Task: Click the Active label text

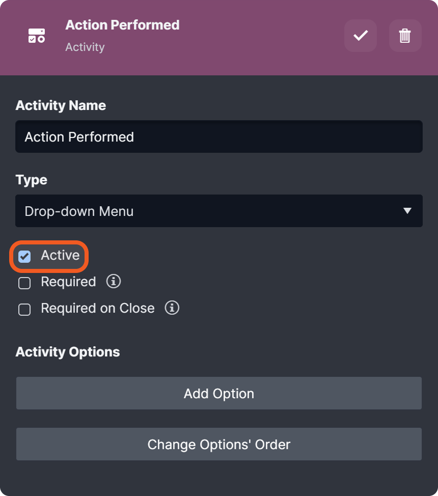Action: [60, 255]
